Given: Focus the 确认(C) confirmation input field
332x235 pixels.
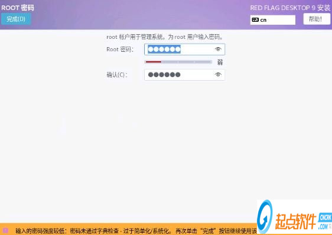Looking at the screenshot, I should pyautogui.click(x=184, y=75).
